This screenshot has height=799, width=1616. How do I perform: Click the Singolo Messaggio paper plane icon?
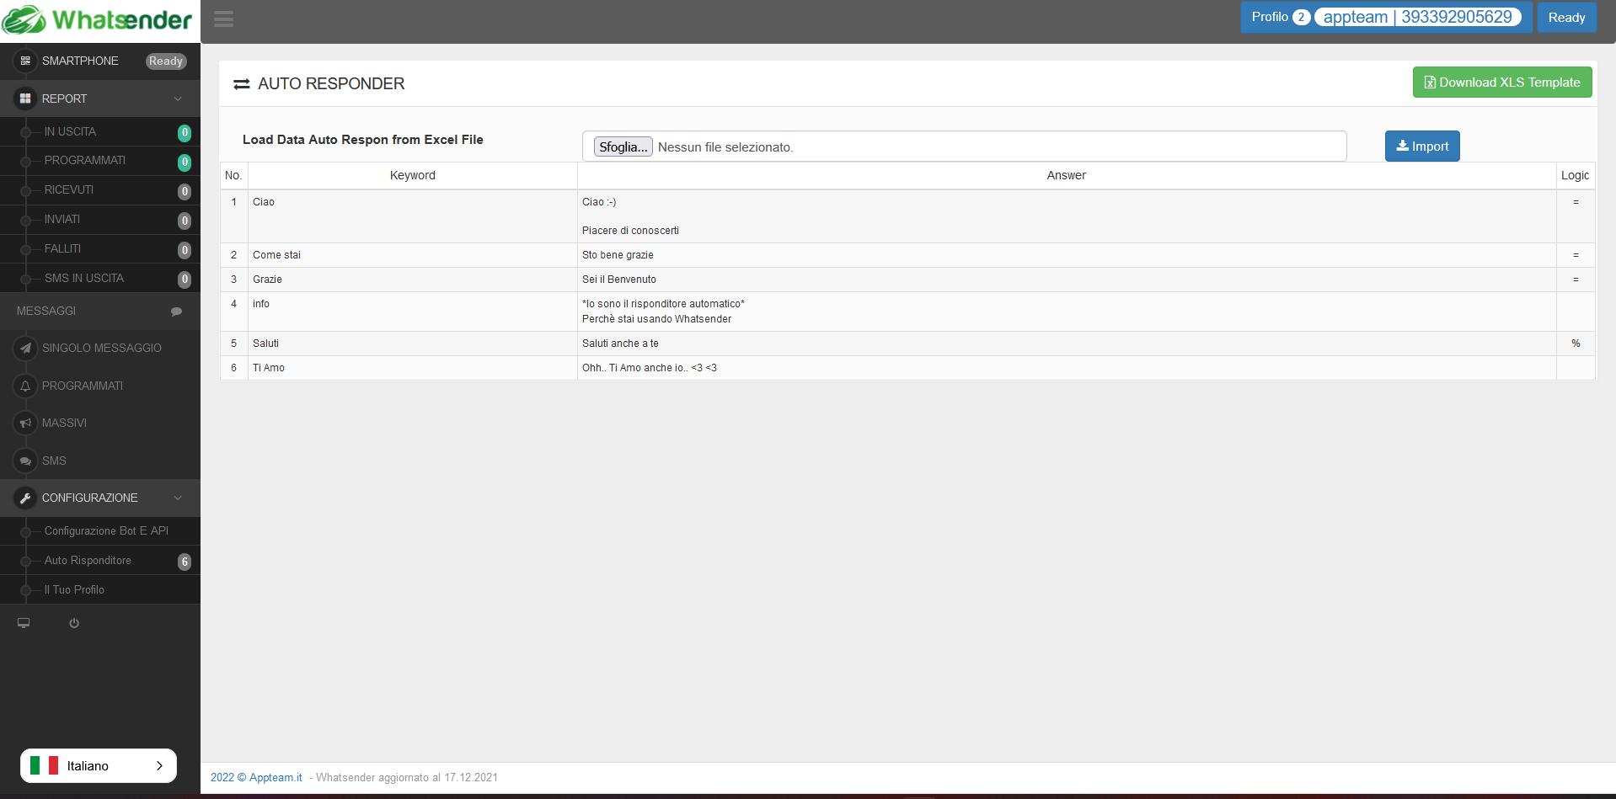(25, 348)
